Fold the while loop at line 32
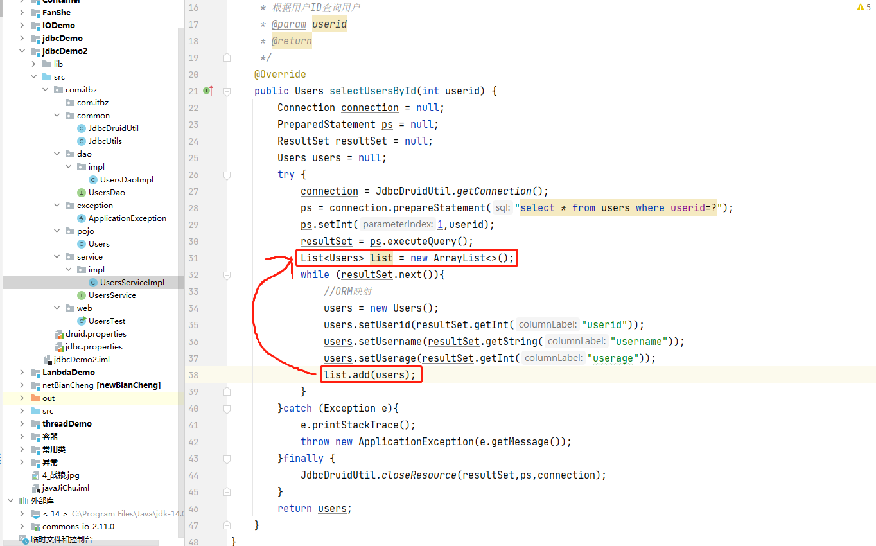The image size is (876, 546). (227, 275)
